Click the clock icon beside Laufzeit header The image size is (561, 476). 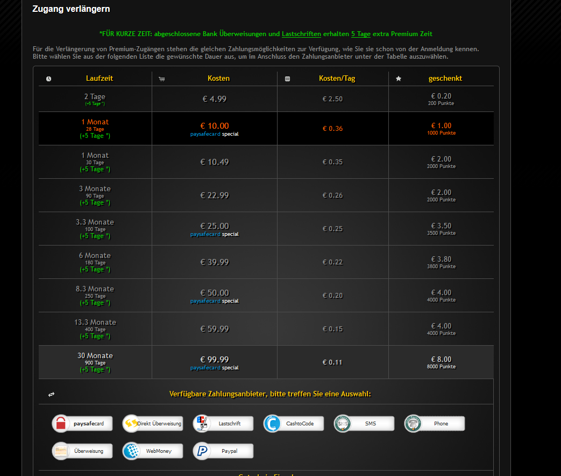point(49,79)
